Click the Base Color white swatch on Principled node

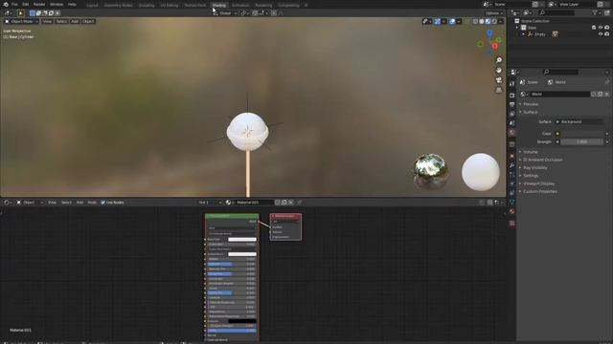tap(242, 240)
